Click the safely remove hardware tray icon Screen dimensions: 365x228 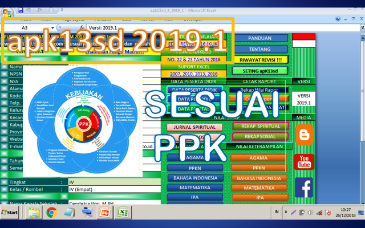click(x=302, y=213)
